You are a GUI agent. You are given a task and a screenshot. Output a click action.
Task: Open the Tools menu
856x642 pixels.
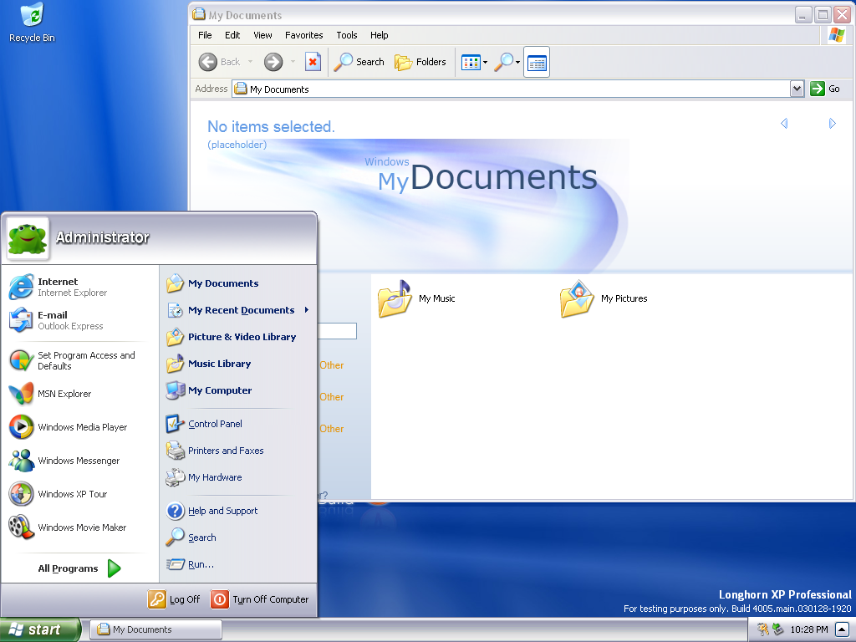(x=347, y=35)
